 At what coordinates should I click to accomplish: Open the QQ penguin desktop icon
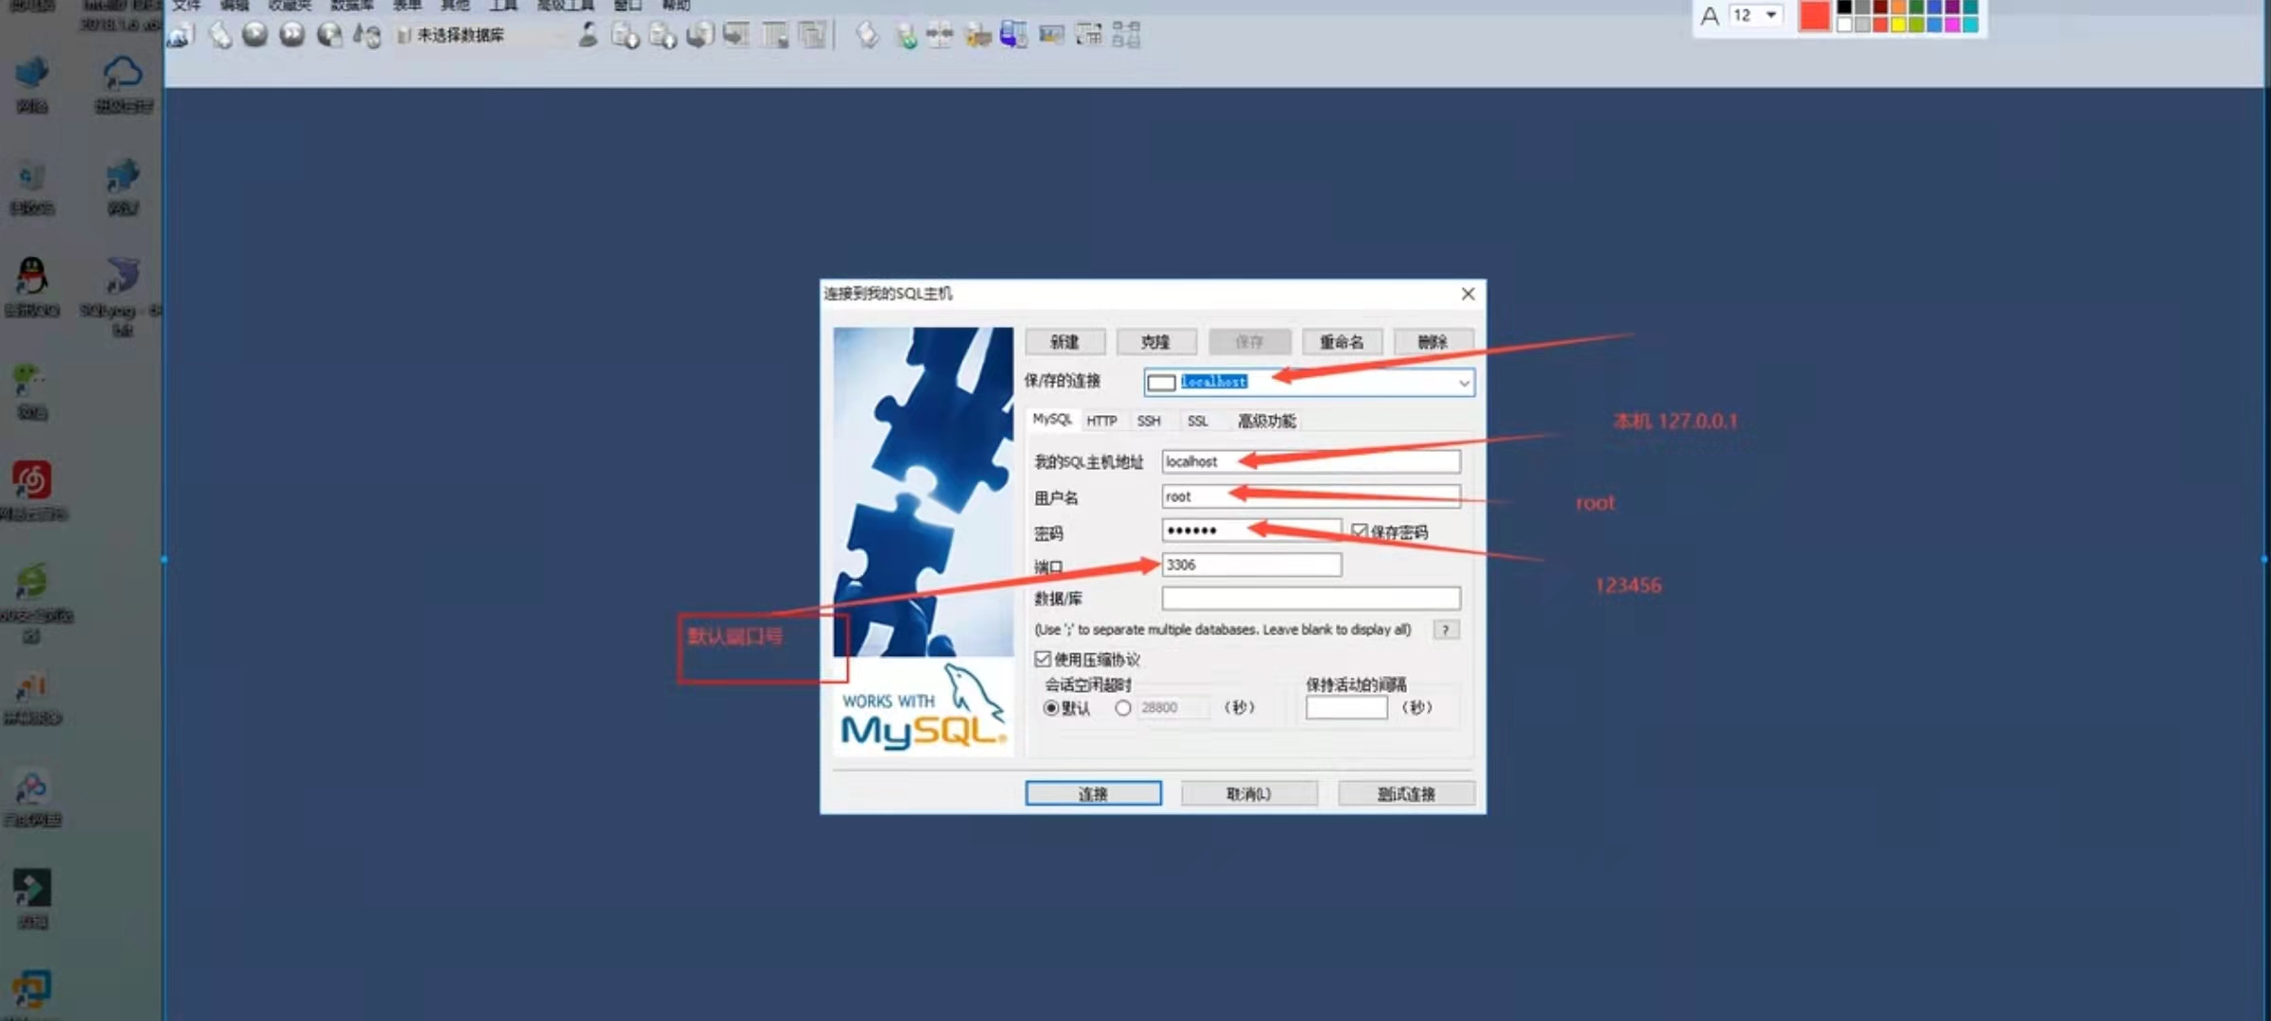click(32, 276)
